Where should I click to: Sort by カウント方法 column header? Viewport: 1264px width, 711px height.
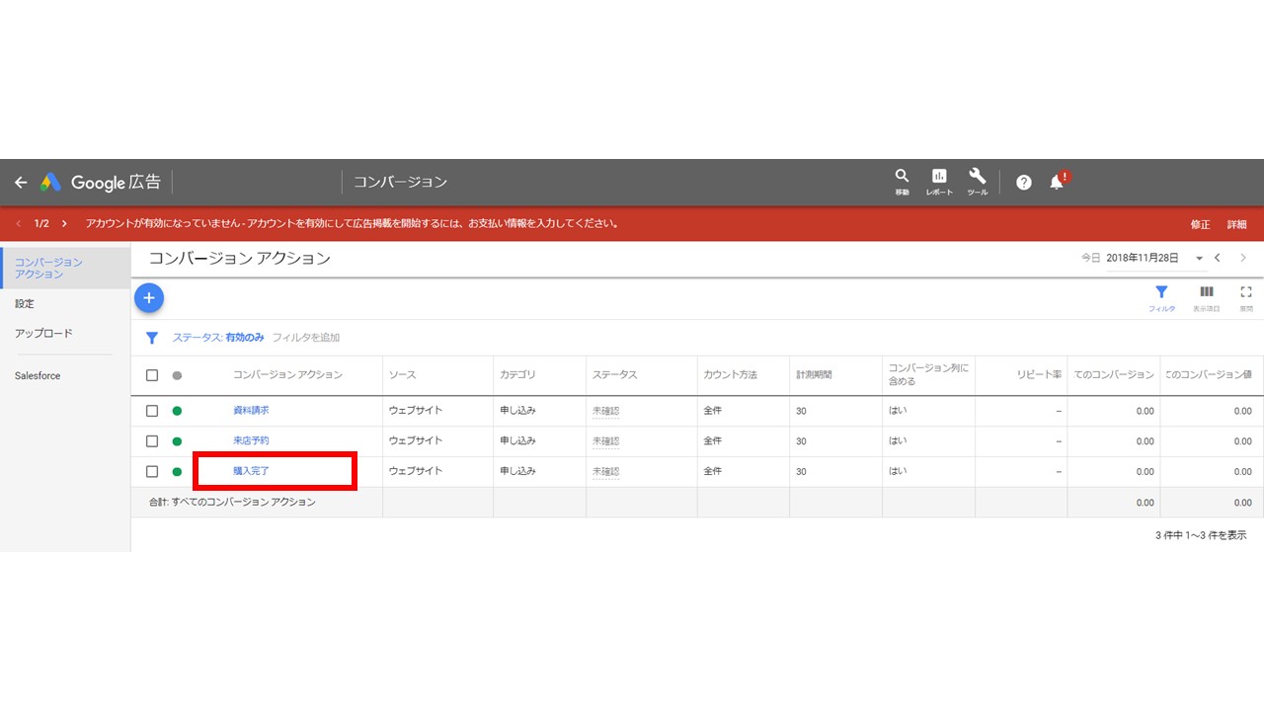(730, 375)
